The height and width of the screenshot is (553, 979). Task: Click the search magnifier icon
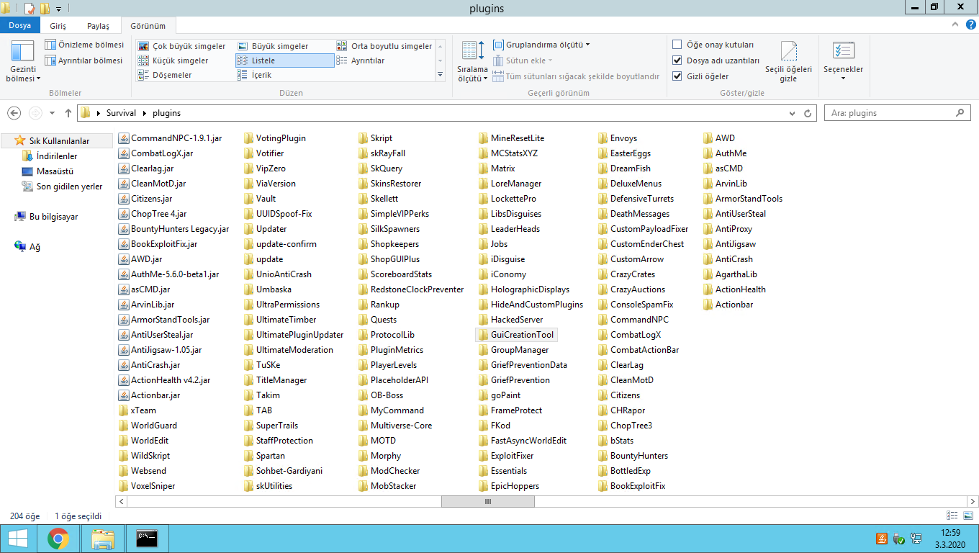coord(960,113)
